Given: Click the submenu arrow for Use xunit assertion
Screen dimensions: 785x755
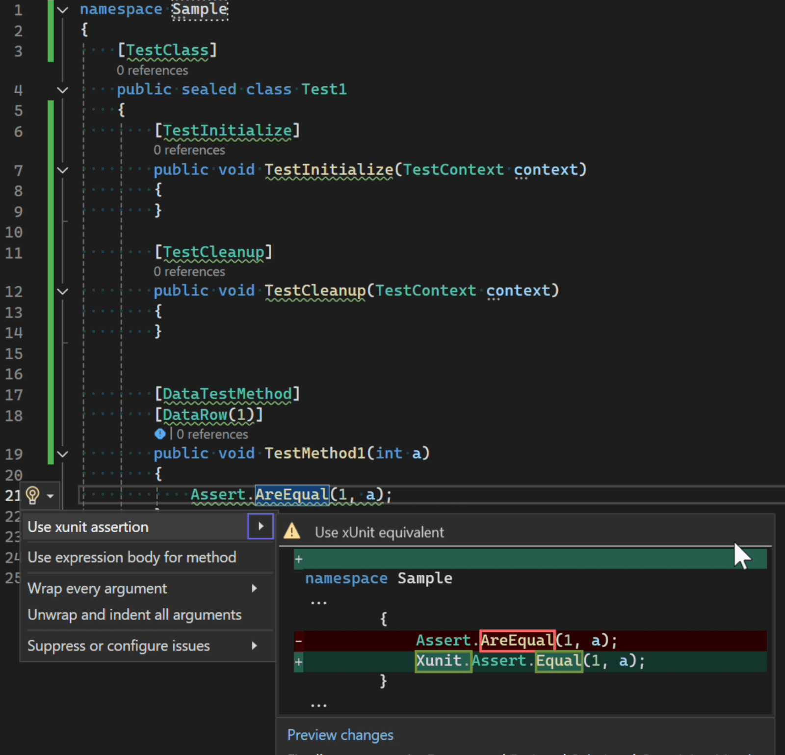Looking at the screenshot, I should point(261,526).
